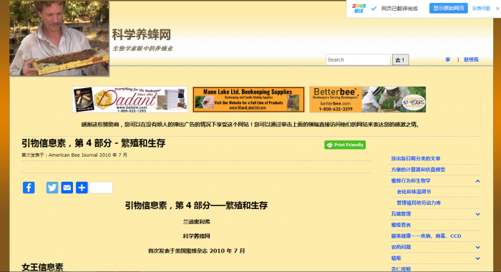
Task: Click the 去! search submit button
Action: coord(400,60)
